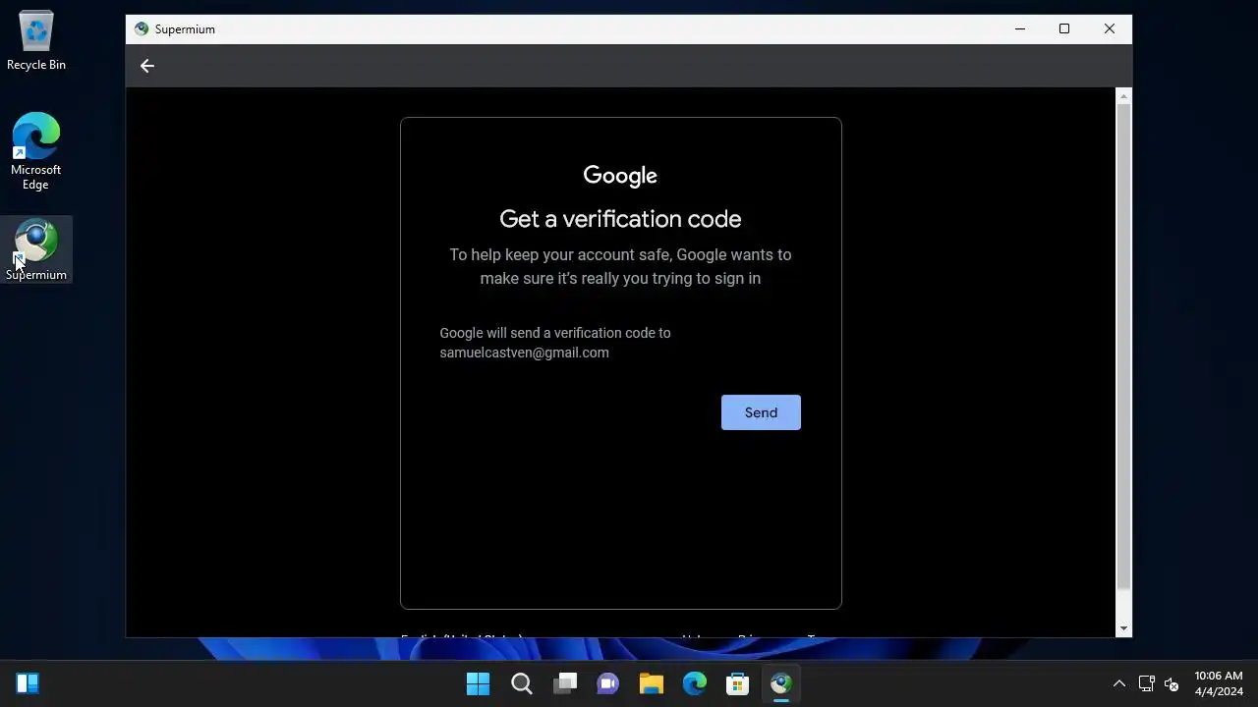Screen dimensions: 1258x707
Task: Click the Supermium title bar icon
Action: coord(142,29)
